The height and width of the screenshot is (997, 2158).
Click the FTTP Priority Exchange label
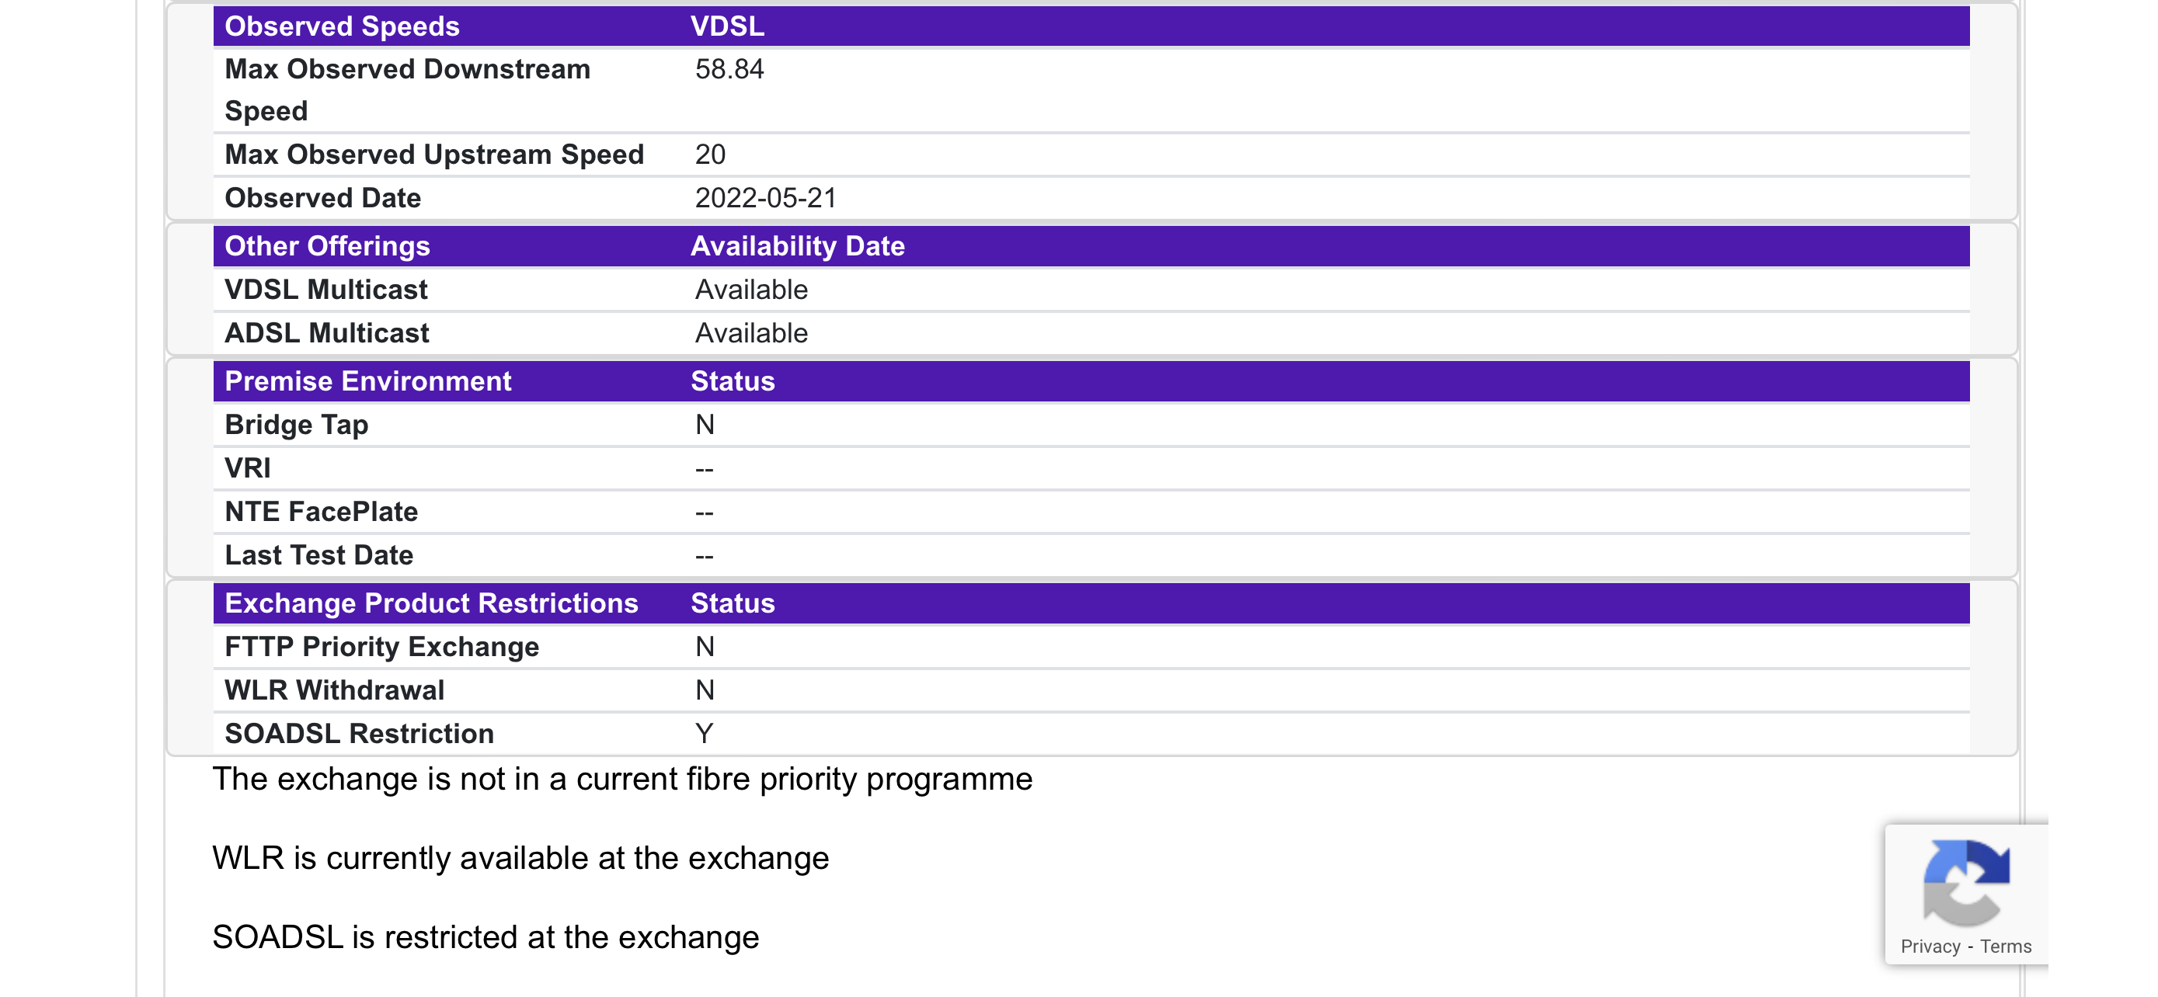coord(381,646)
